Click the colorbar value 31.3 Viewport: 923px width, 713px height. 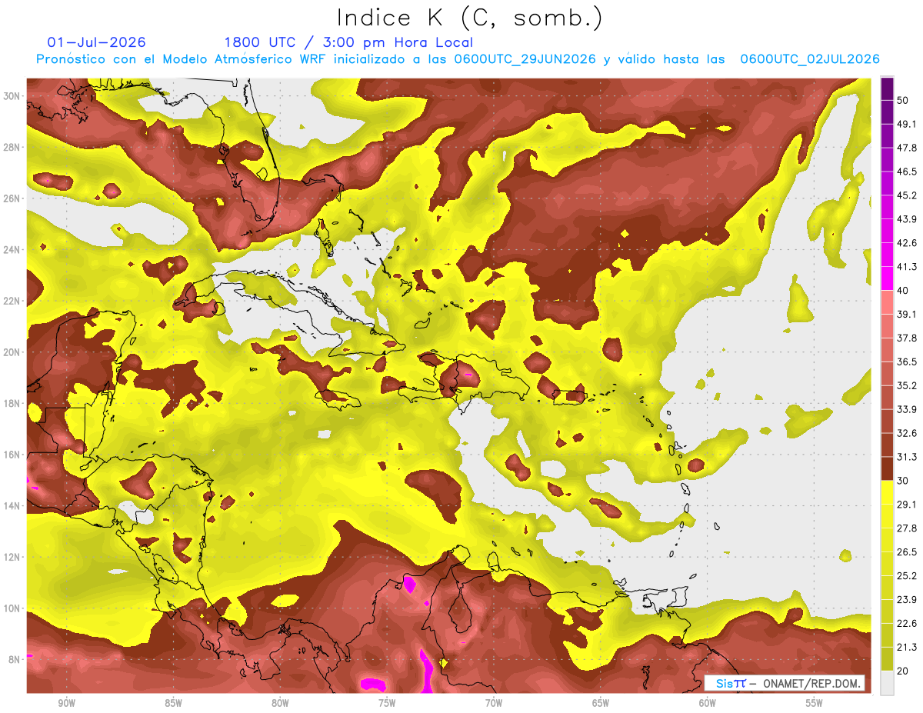pos(906,457)
